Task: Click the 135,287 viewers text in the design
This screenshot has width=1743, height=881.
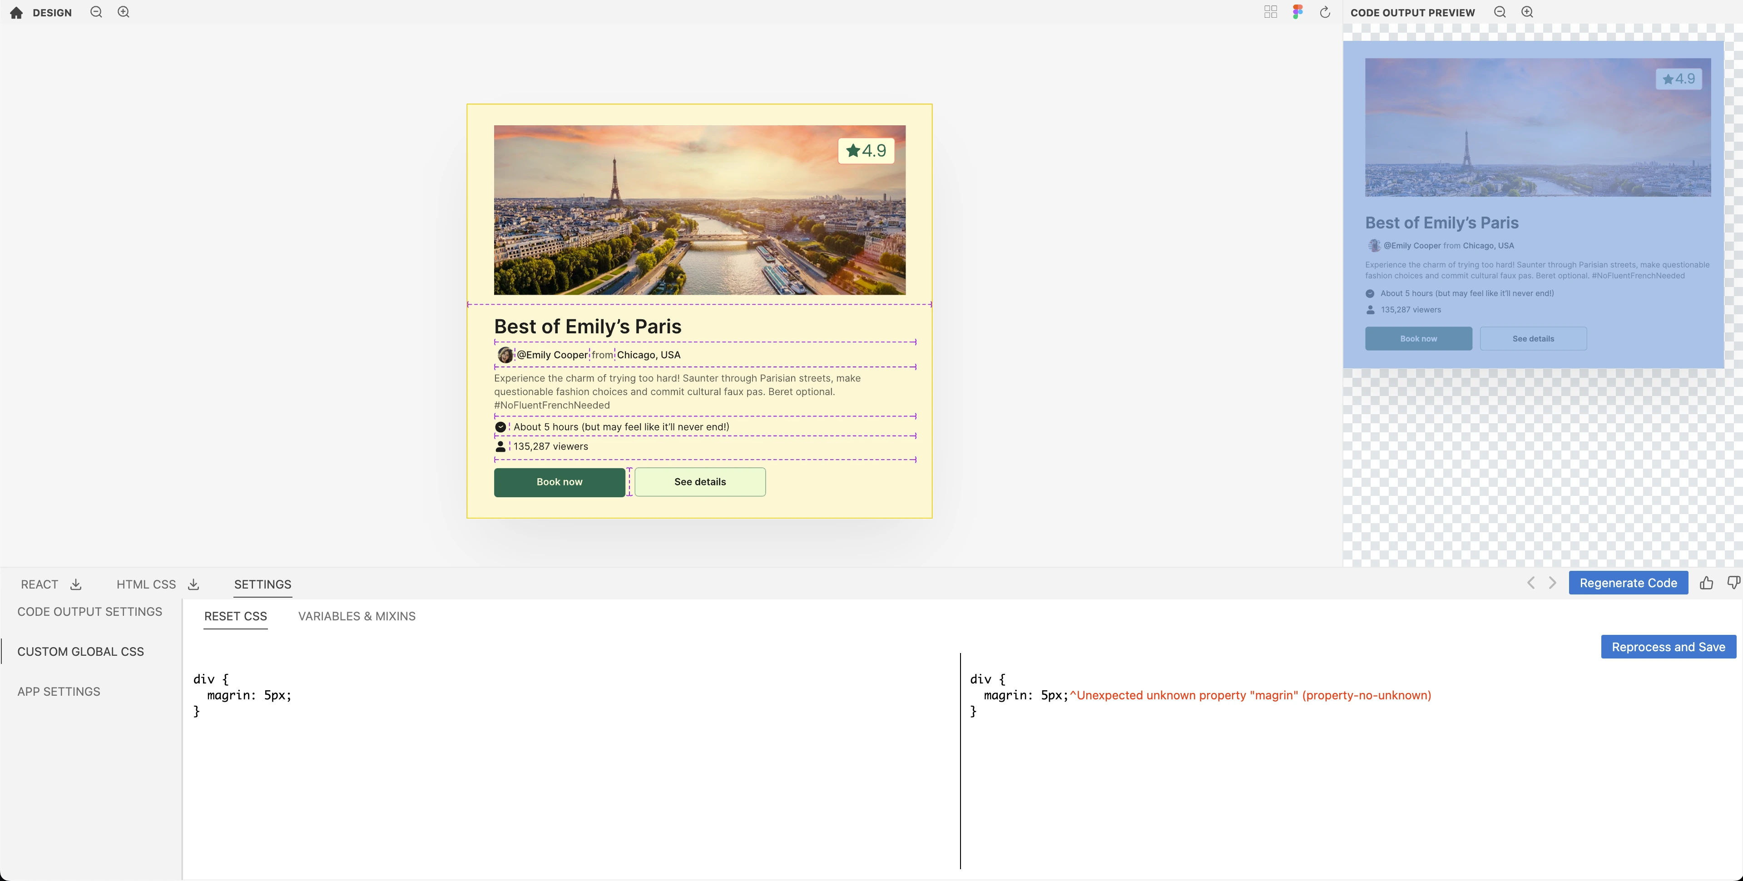Action: 551,446
